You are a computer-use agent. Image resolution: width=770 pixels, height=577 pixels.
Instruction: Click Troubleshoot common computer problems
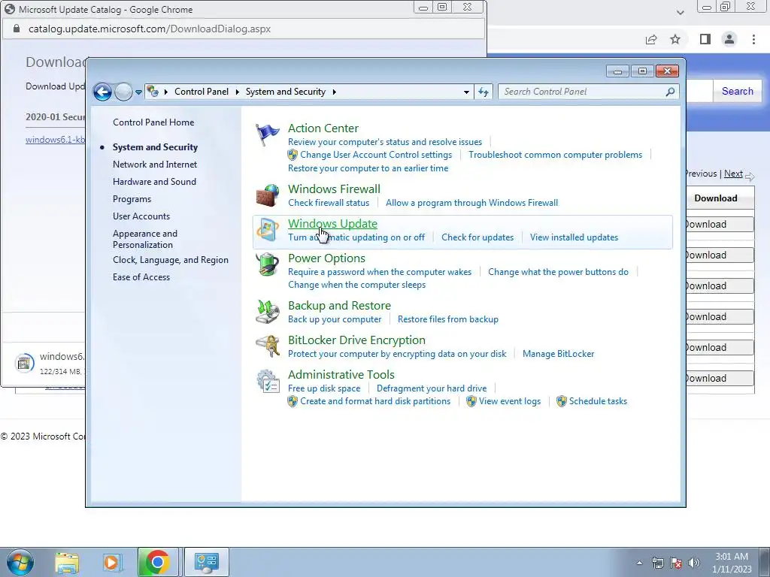point(556,155)
